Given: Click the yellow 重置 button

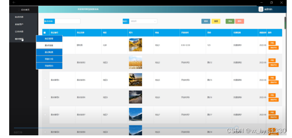Looking at the screenshot, I should [x=216, y=21].
